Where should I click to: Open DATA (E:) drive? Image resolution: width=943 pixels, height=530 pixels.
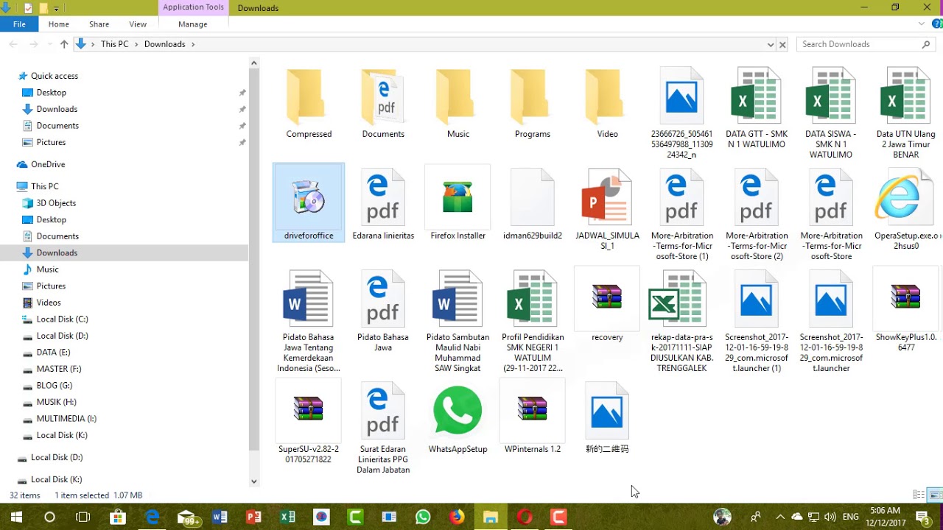(53, 353)
